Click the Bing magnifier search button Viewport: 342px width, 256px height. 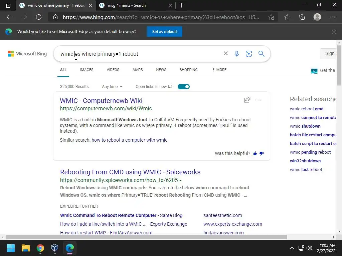click(261, 54)
